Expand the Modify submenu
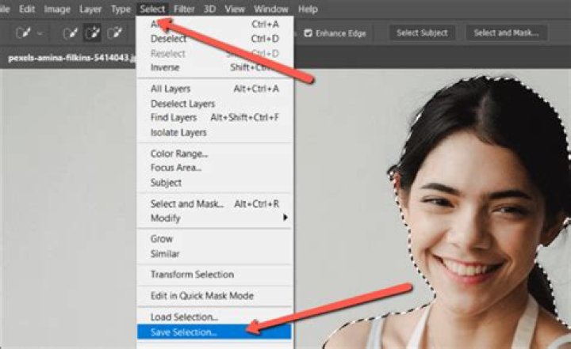 [214, 218]
